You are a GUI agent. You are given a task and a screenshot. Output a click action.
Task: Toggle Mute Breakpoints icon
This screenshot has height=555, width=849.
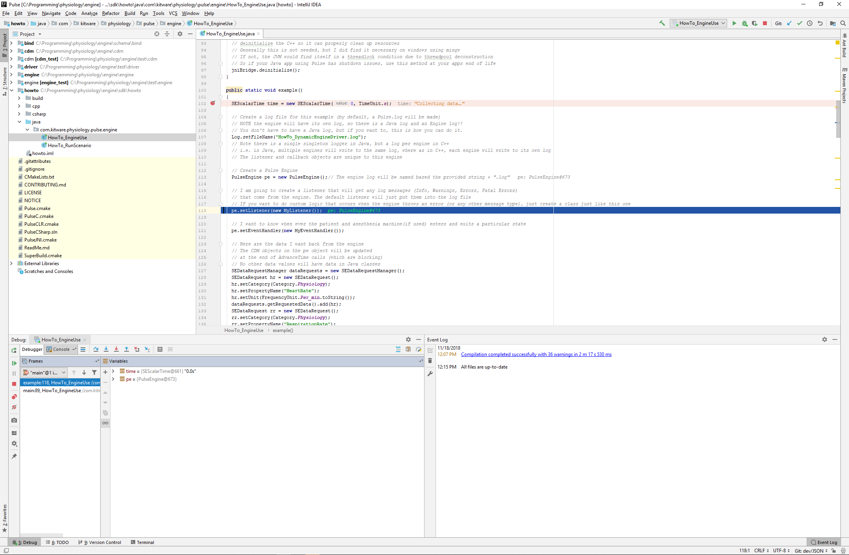14,407
